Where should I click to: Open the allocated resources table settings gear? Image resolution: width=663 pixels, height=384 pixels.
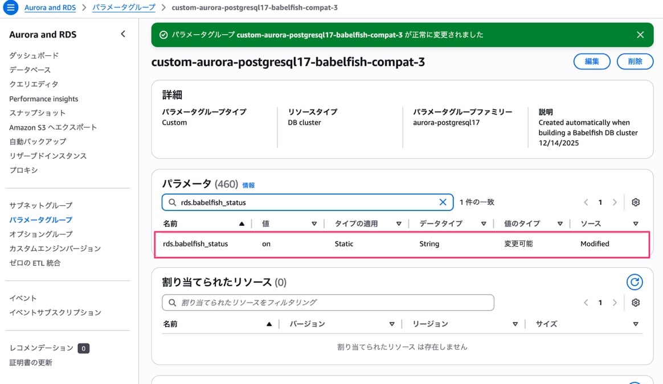[x=636, y=302]
